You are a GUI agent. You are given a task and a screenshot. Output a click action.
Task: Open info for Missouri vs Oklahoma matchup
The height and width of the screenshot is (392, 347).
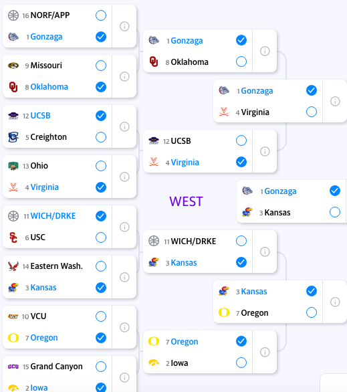(124, 76)
